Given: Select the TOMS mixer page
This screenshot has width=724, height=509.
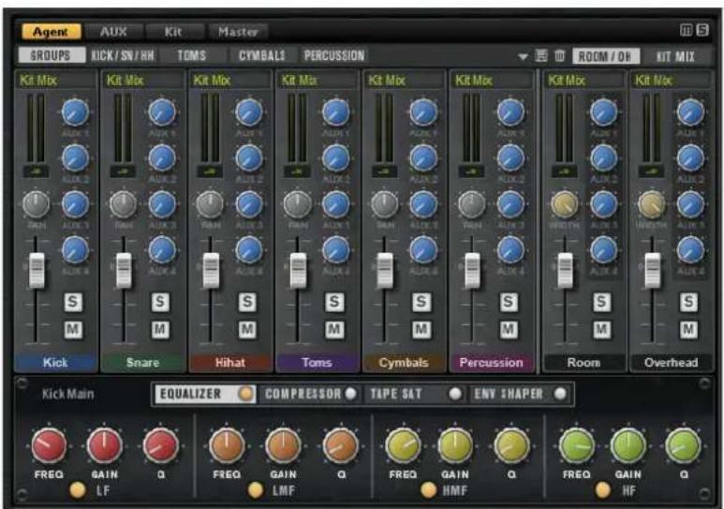Looking at the screenshot, I should [x=192, y=55].
